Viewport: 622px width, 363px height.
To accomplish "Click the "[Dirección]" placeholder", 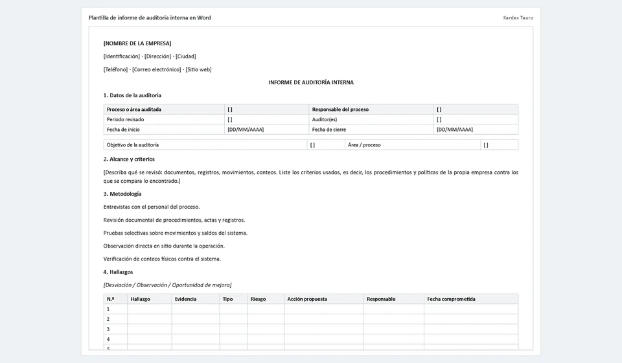I will click(x=157, y=56).
